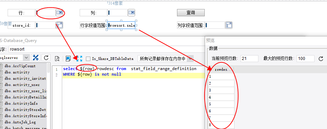This screenshot has width=327, height=129.
Task: Open the sqlserver connection dropdown
Action: coord(26,58)
